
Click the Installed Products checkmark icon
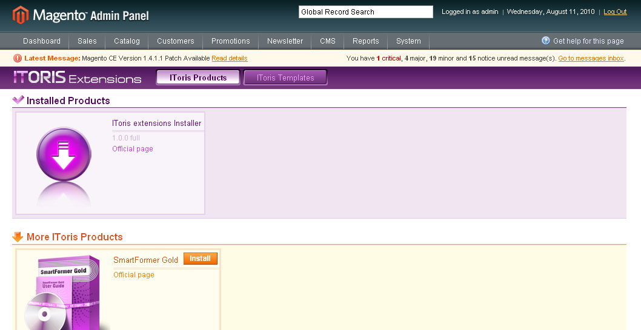(x=18, y=100)
